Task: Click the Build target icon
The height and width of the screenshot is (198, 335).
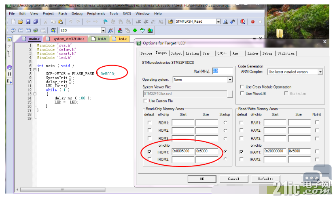Action: tap(21, 30)
